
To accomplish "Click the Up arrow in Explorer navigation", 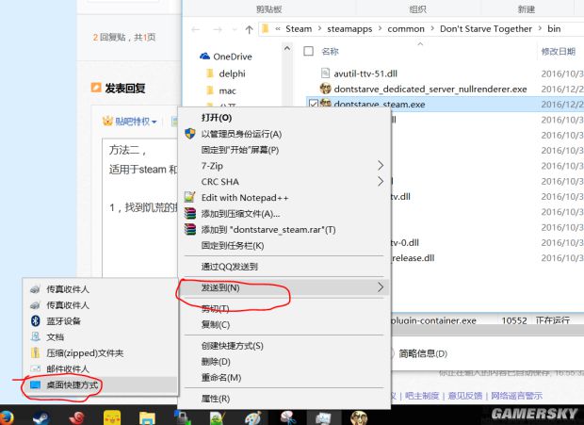I will (250, 29).
